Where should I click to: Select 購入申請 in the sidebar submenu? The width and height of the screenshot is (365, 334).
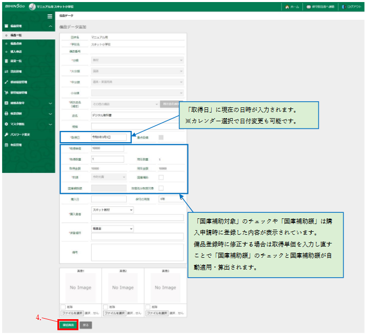coord(16,52)
